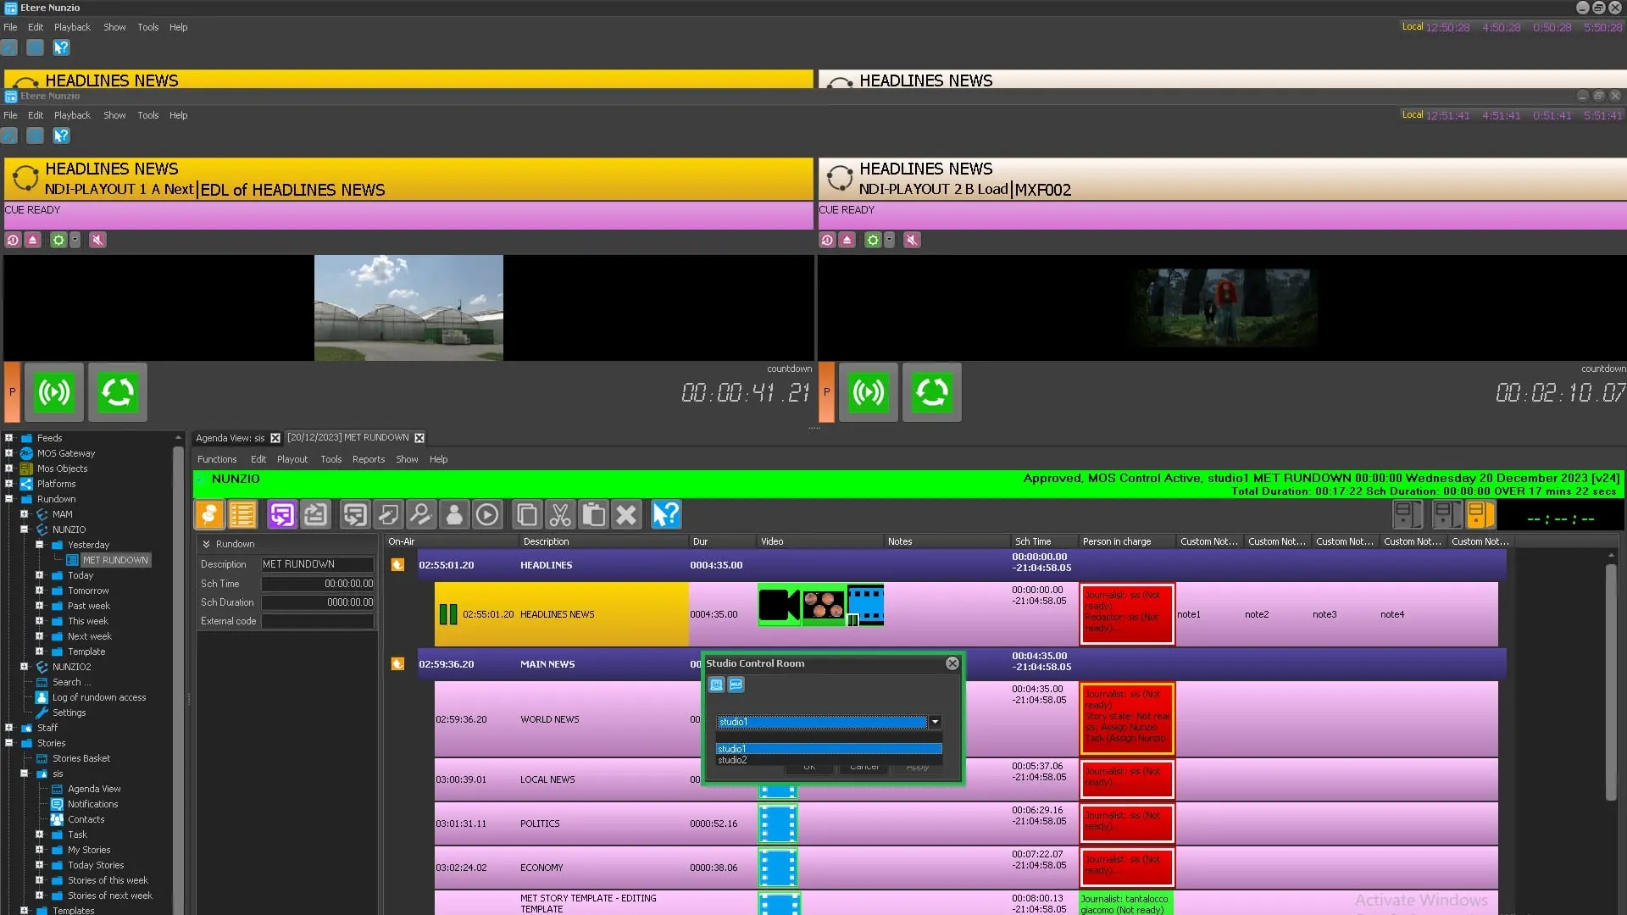This screenshot has width=1627, height=915.
Task: Click the circled play icon in rundown toolbar
Action: (x=487, y=514)
